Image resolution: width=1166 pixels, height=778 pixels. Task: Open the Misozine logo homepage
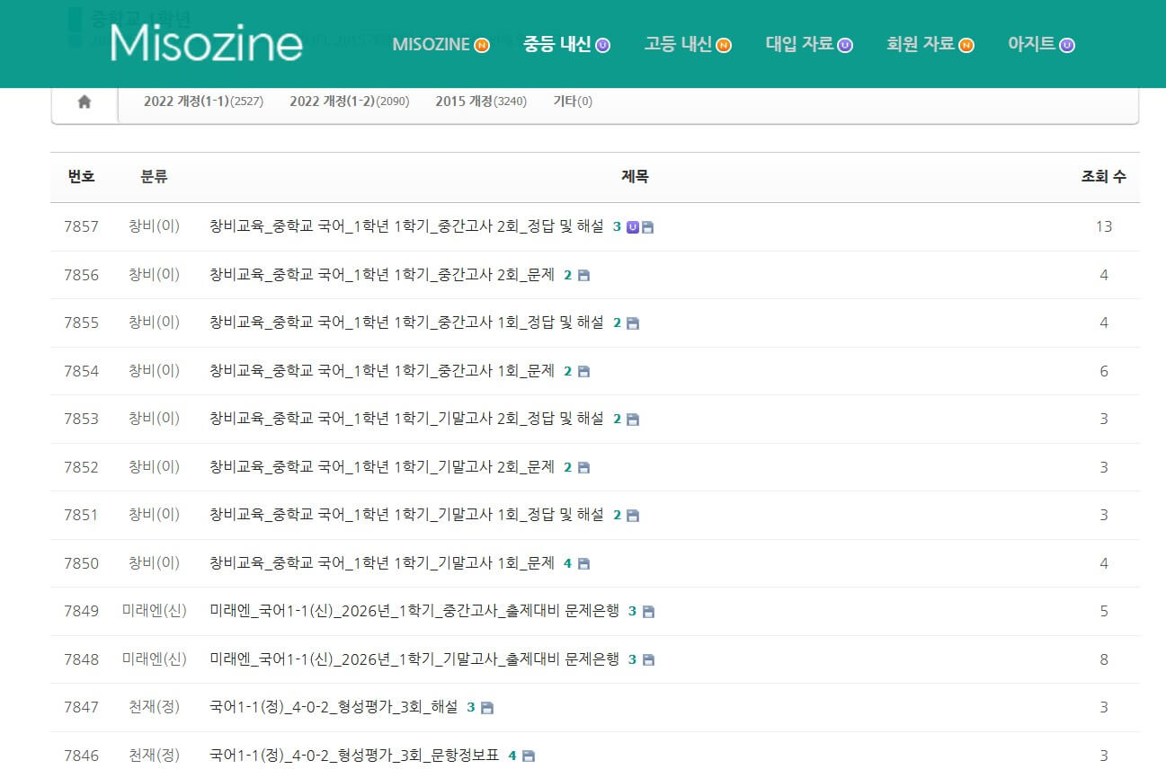pos(206,43)
